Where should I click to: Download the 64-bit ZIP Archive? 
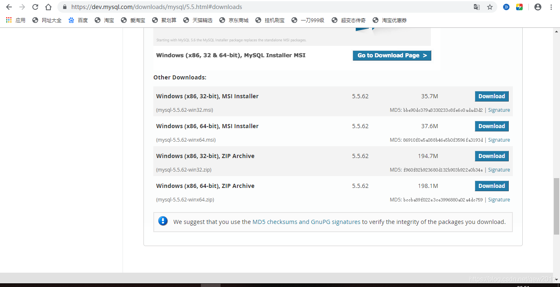[492, 186]
